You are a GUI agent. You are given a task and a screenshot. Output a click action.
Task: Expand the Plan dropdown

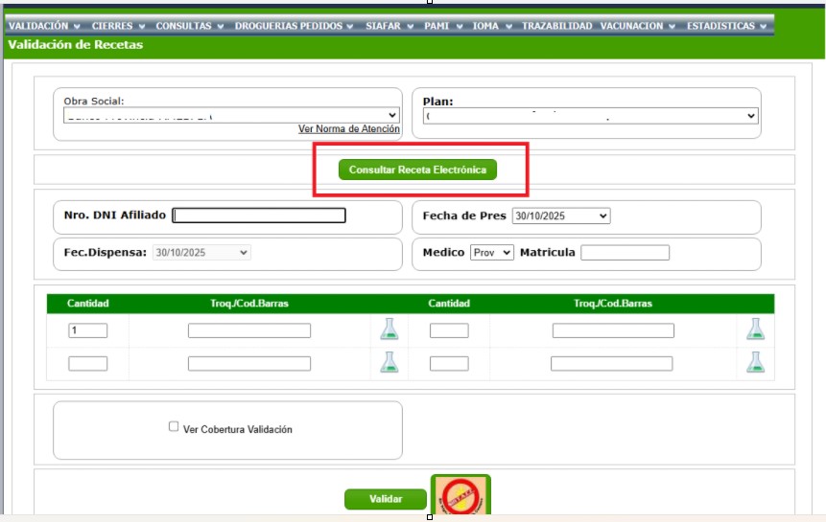[591, 116]
